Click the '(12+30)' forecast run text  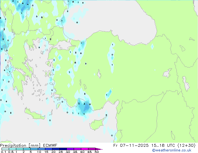[x=187, y=146]
